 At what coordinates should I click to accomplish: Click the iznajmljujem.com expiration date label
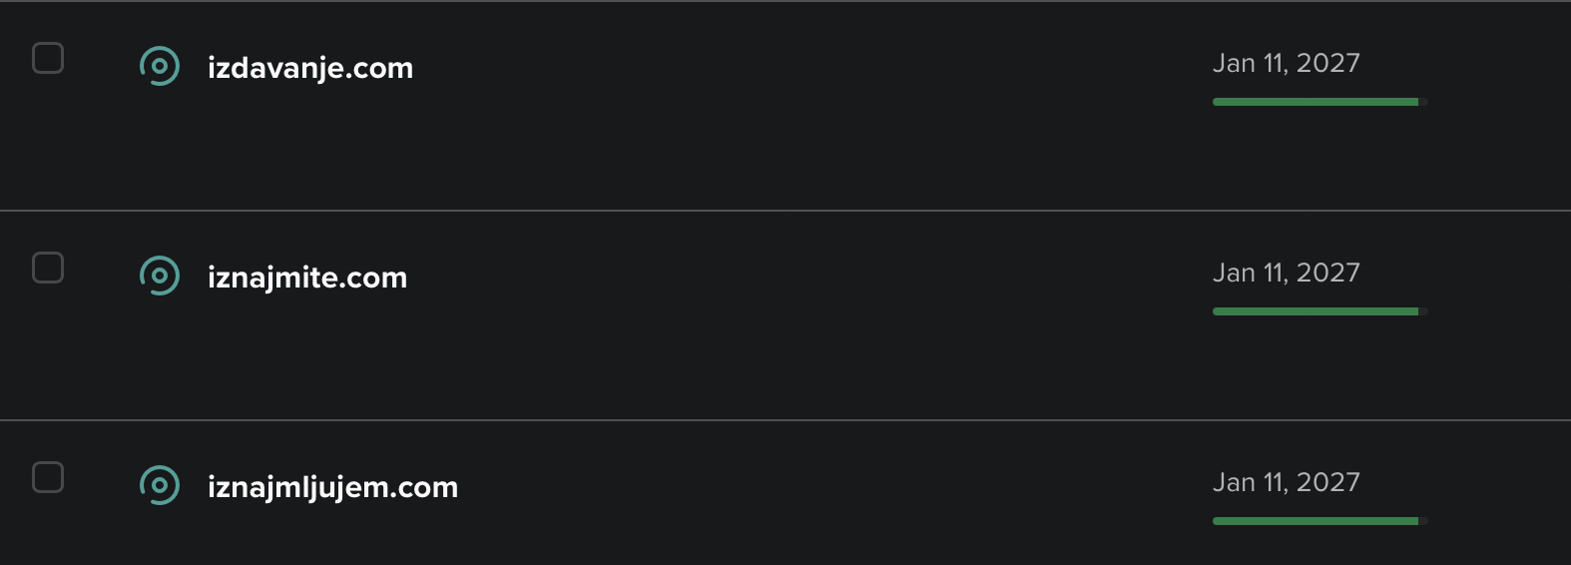[1286, 482]
